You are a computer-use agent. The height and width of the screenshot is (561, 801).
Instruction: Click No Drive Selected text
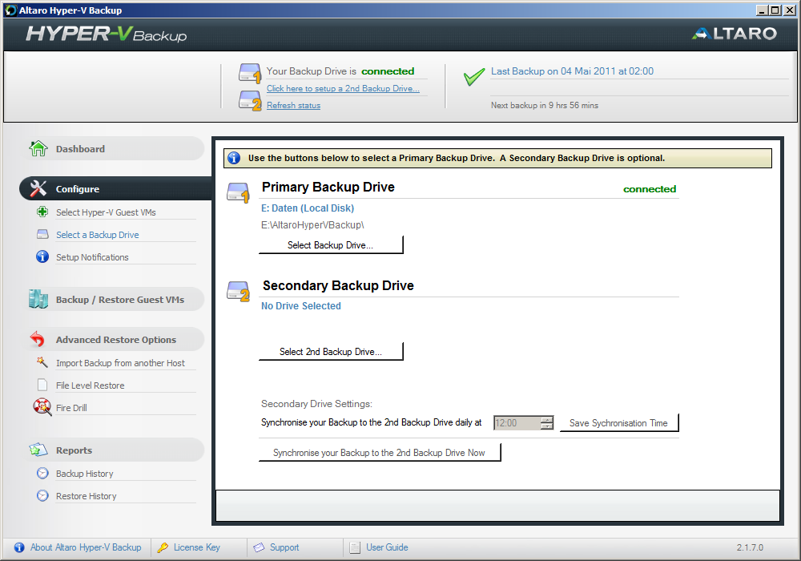pos(301,306)
